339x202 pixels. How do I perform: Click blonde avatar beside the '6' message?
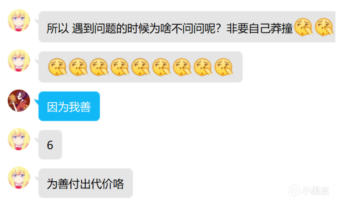tap(19, 139)
